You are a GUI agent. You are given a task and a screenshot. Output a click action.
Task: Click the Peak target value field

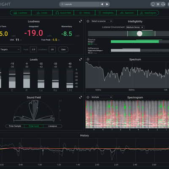point(33,49)
